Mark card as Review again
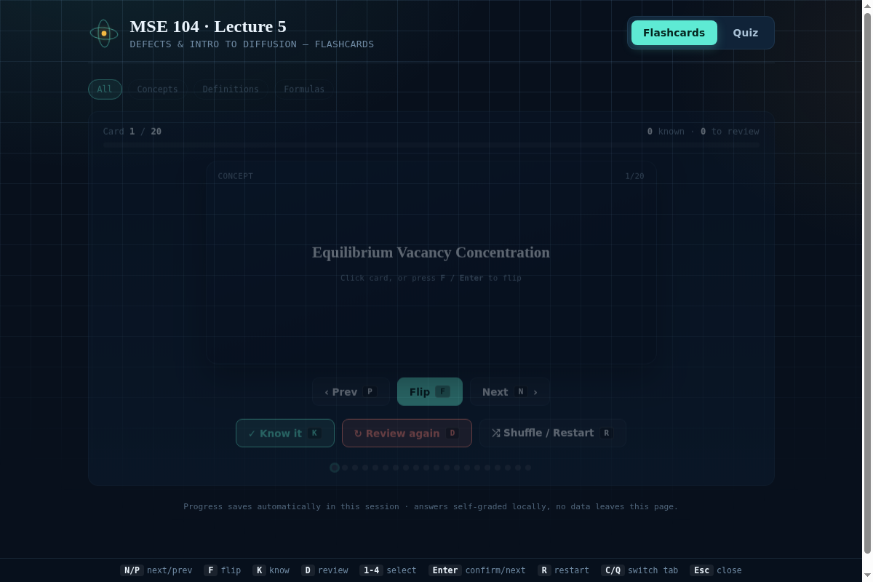This screenshot has height=582, width=873. [407, 433]
